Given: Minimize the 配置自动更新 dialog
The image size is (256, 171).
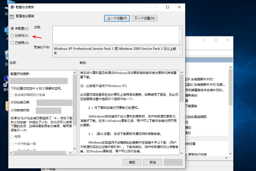Looking at the screenshot, I should point(156,7).
